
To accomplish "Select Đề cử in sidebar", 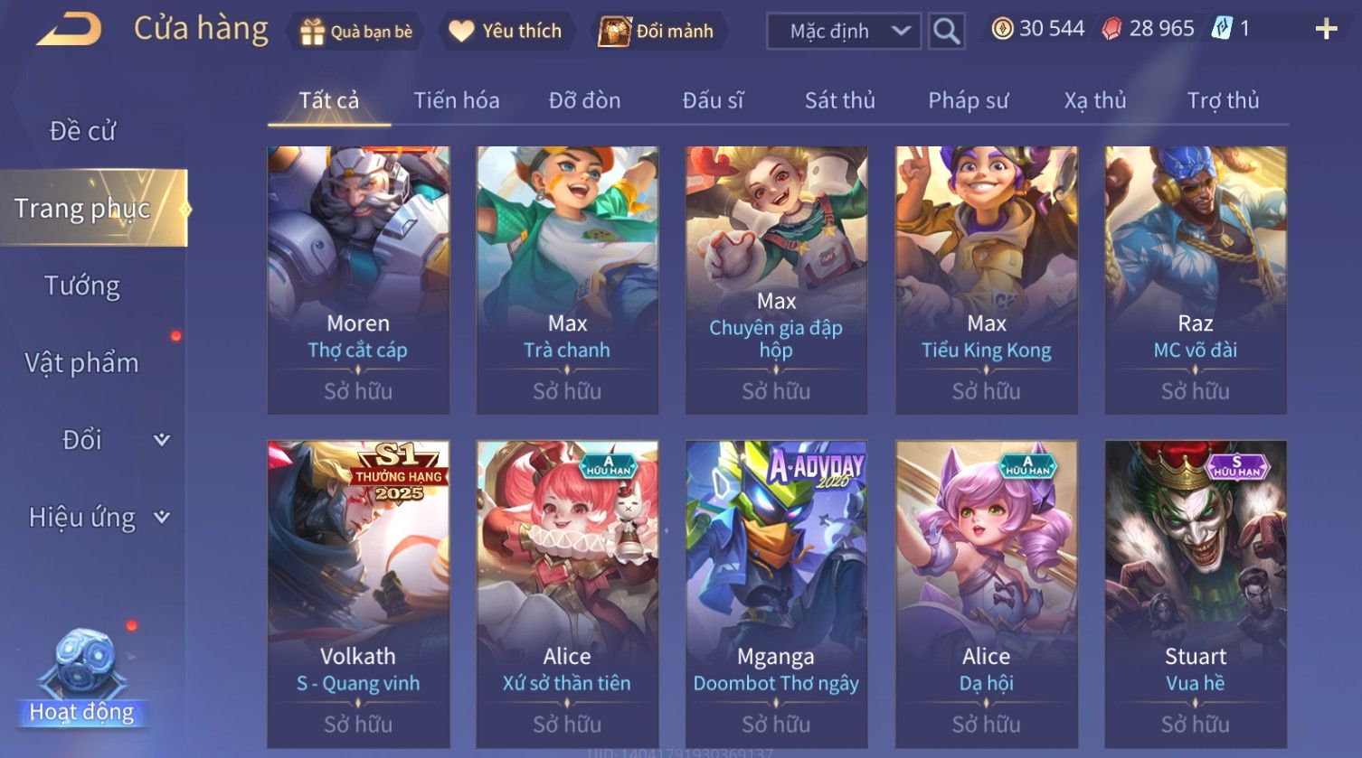I will [x=82, y=131].
